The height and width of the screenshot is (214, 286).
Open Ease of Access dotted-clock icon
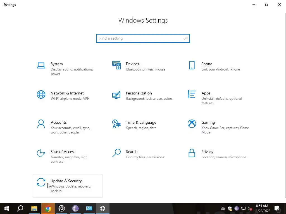coord(41,153)
